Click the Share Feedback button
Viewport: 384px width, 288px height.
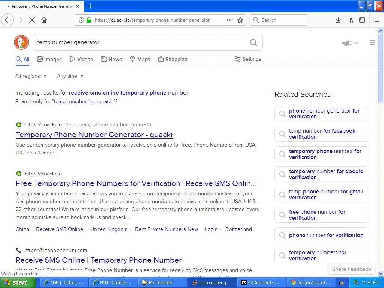pyautogui.click(x=351, y=269)
